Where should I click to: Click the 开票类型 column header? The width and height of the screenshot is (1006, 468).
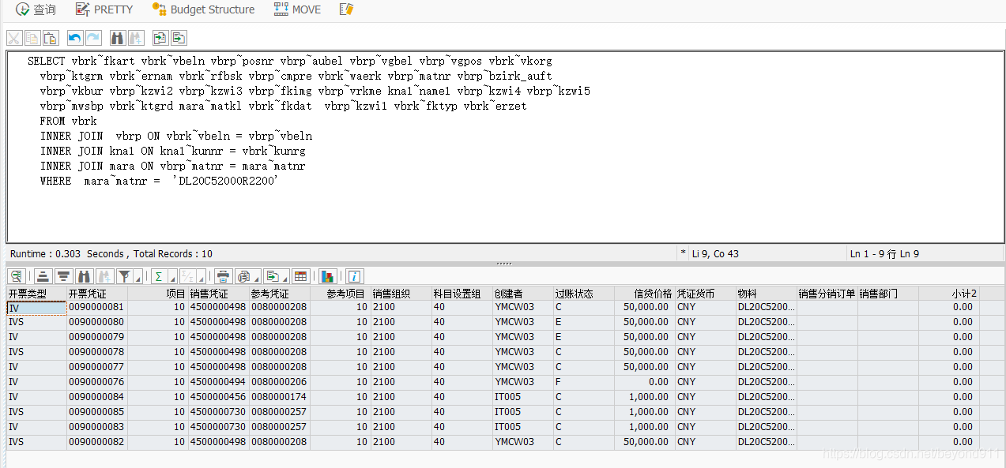(36, 294)
